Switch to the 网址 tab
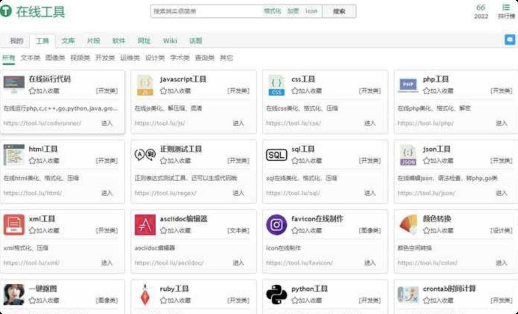This screenshot has width=518, height=314. pos(144,41)
